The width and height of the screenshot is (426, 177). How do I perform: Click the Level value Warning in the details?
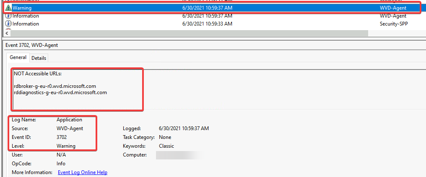66,146
